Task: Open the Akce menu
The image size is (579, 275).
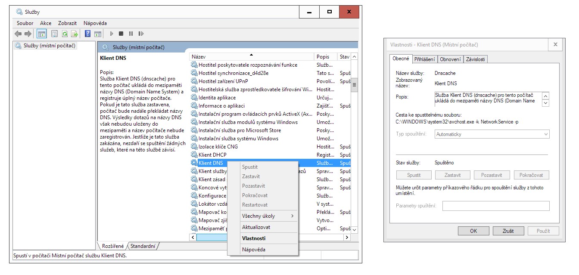Action: tap(46, 23)
